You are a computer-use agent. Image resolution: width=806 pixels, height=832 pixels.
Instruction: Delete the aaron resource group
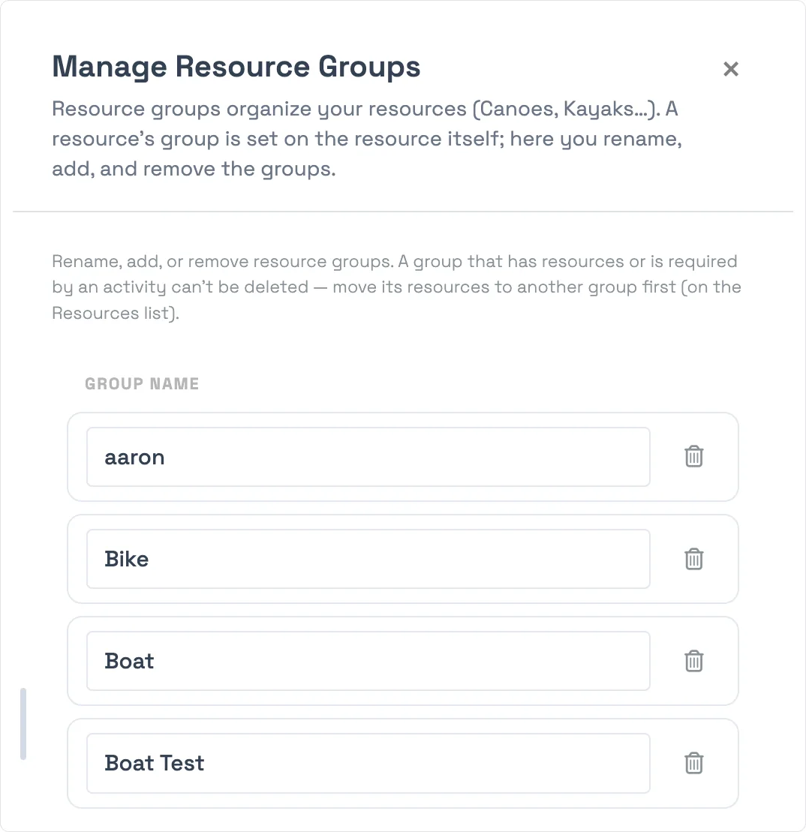coord(693,456)
